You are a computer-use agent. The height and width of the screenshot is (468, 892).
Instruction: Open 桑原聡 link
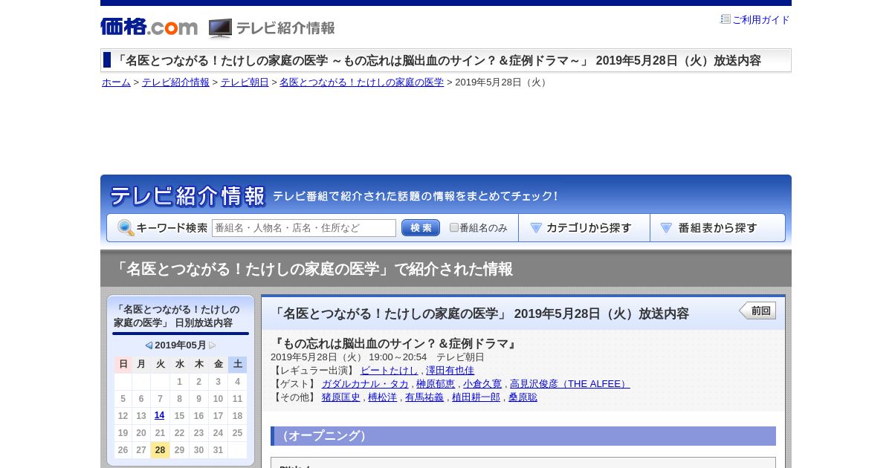(x=523, y=397)
